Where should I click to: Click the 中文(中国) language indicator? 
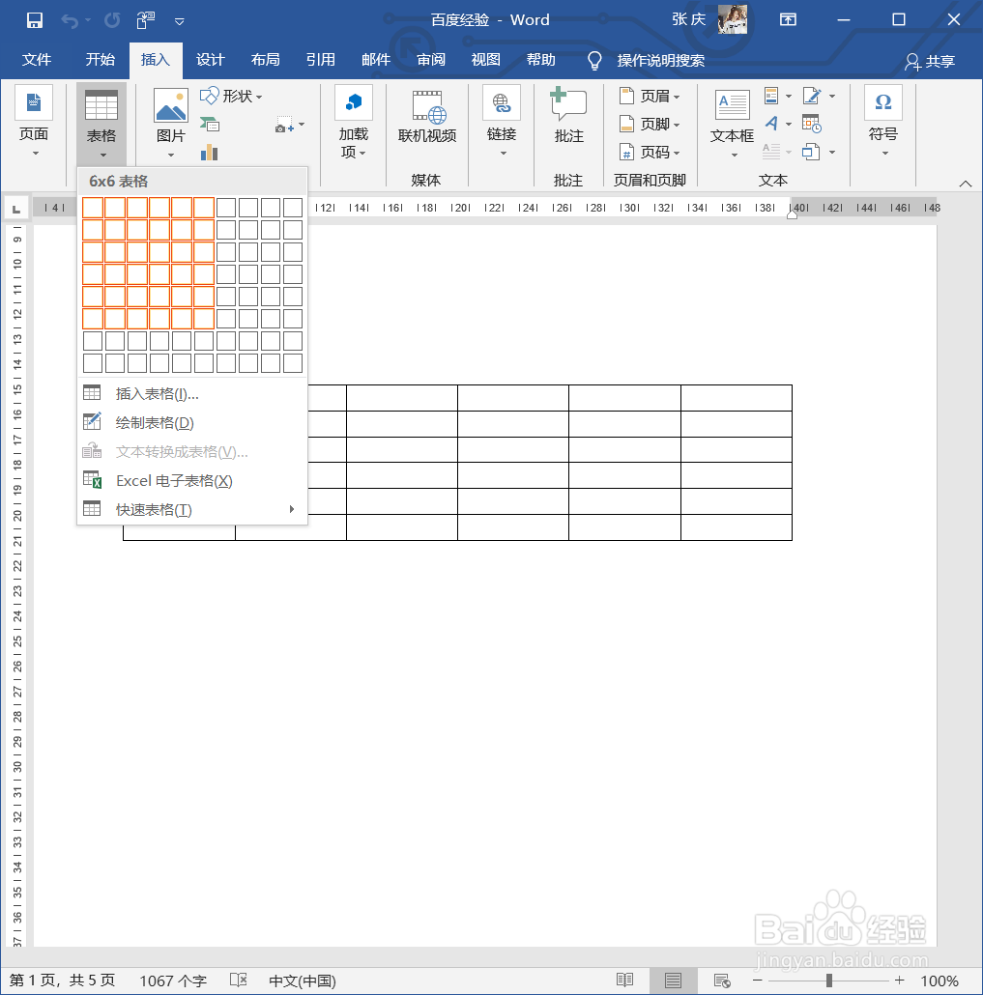(303, 981)
